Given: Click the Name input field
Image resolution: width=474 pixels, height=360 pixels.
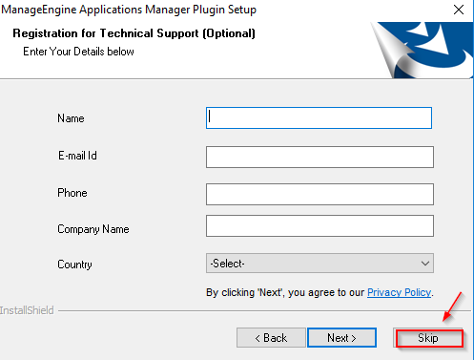Looking at the screenshot, I should [319, 118].
